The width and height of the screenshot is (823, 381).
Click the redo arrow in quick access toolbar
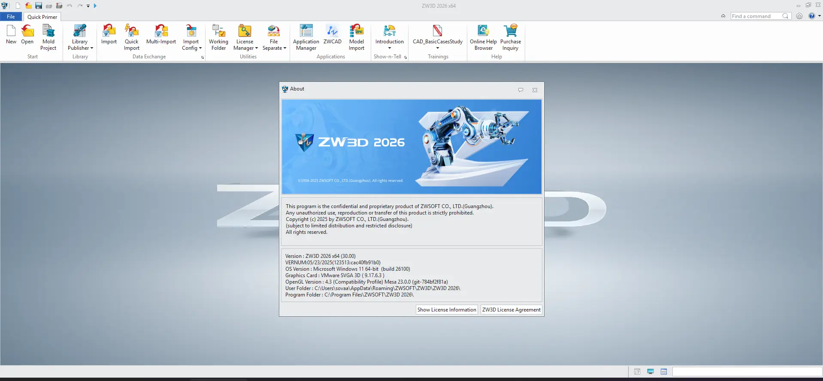(80, 6)
